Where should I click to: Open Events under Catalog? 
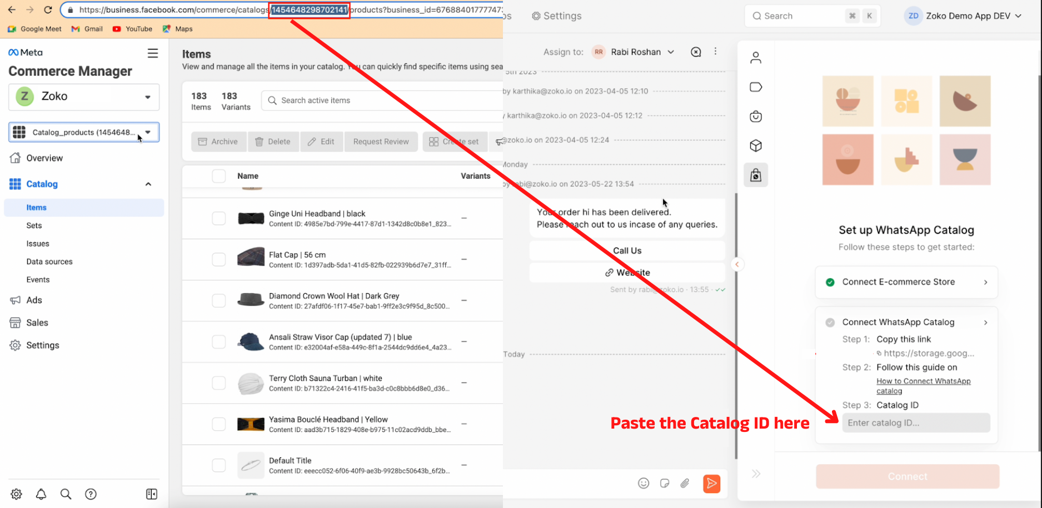click(x=38, y=280)
